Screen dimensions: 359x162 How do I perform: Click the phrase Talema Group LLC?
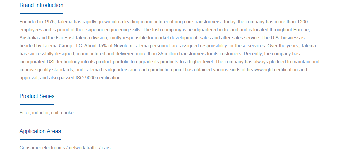point(63,46)
